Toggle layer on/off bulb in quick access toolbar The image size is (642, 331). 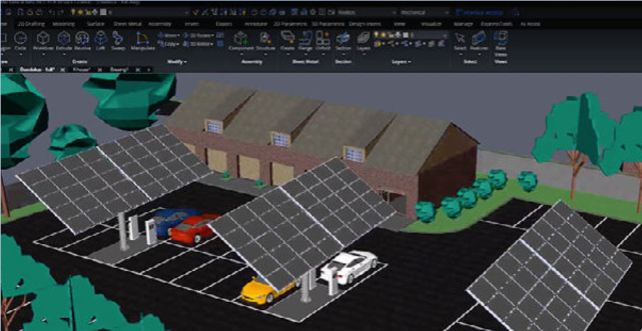pyautogui.click(x=73, y=12)
